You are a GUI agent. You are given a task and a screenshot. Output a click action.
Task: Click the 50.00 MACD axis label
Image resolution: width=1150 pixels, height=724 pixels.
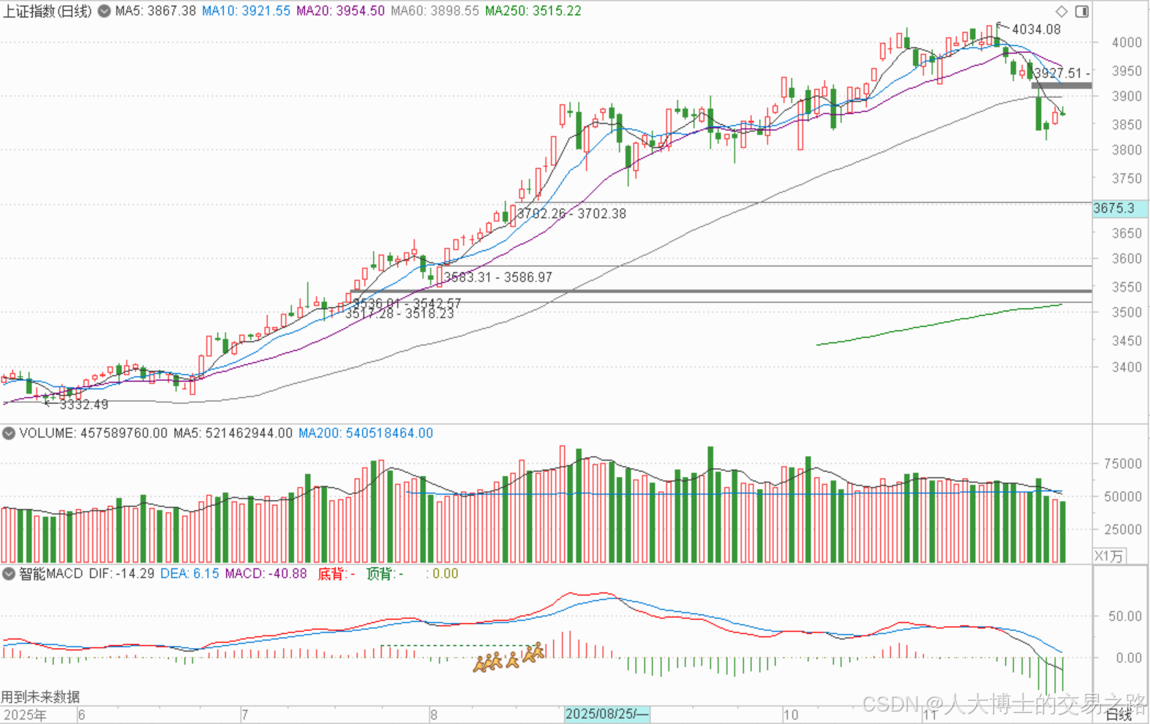[x=1125, y=616]
